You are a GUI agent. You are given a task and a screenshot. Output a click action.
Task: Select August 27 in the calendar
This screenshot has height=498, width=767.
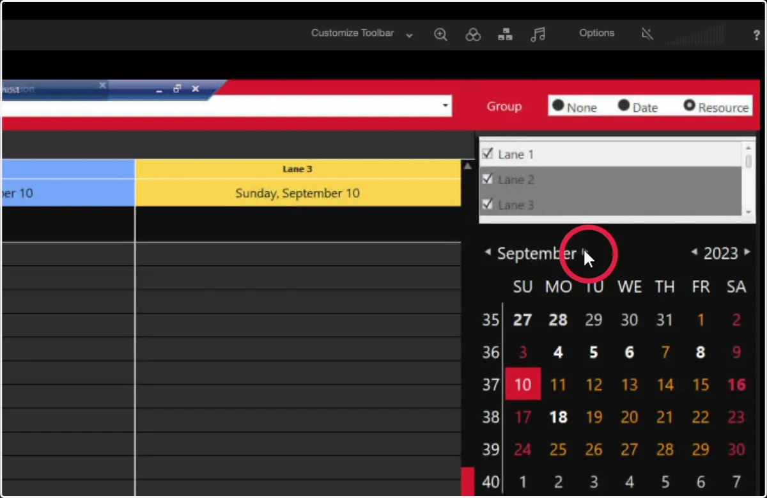[523, 320]
